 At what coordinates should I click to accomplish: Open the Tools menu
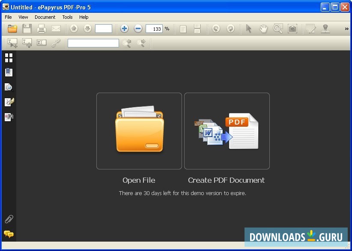[x=67, y=17]
